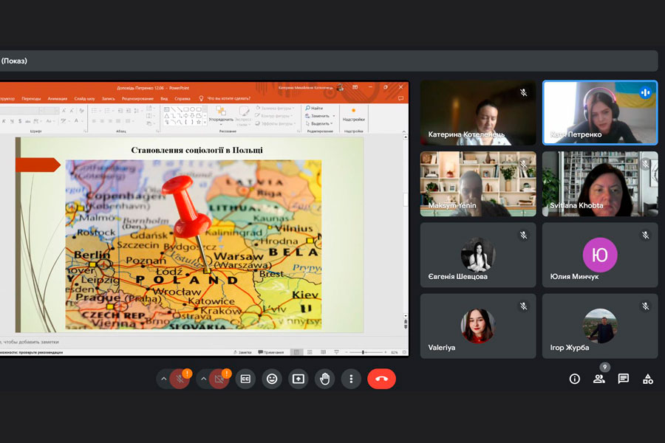This screenshot has height=443, width=665.
Task: Click the bullets list icon
Action: click(94, 111)
